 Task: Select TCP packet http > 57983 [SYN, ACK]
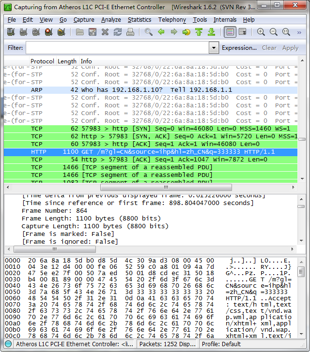tap(151, 136)
